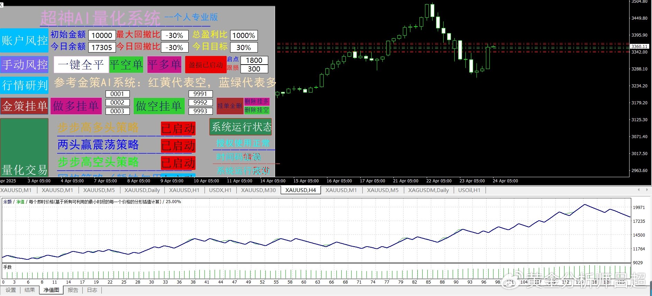Open the 设置 tester tab
The image size is (652, 296).
point(11,290)
